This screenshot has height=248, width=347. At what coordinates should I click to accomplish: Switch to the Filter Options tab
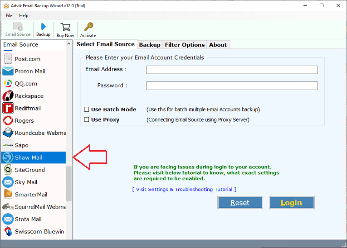pyautogui.click(x=185, y=45)
